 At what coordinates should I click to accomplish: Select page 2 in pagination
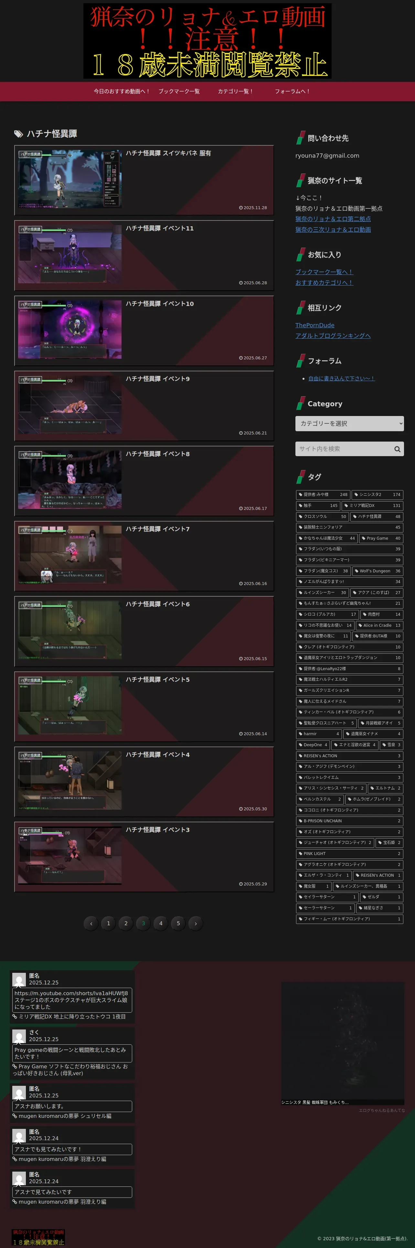[x=126, y=923]
